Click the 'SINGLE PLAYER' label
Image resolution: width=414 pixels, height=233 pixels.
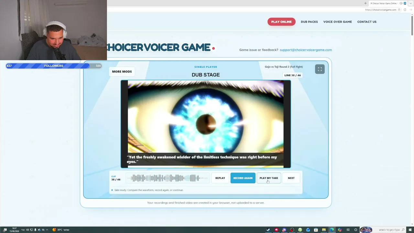point(206,67)
